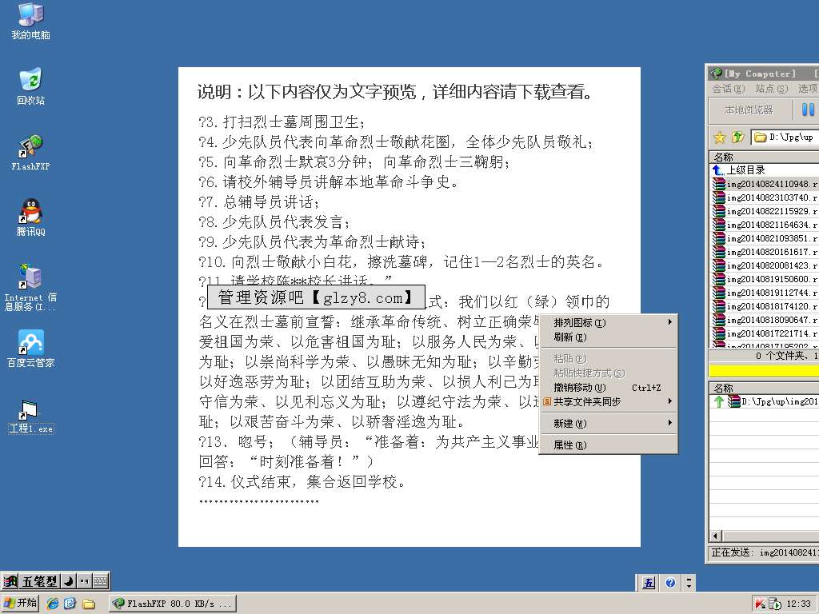
Task: Select the Internet 信息服务 desktop shortcut
Action: coord(31,287)
